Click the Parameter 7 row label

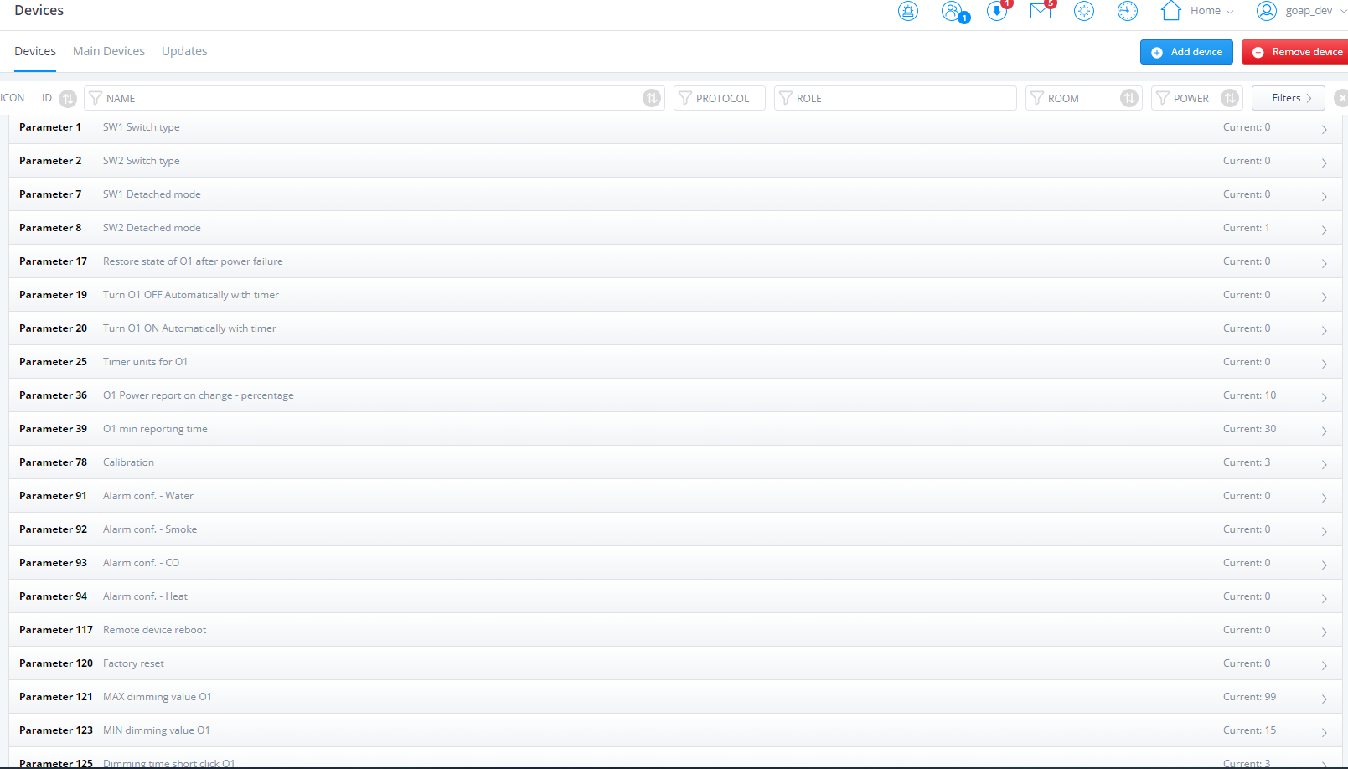(x=50, y=194)
